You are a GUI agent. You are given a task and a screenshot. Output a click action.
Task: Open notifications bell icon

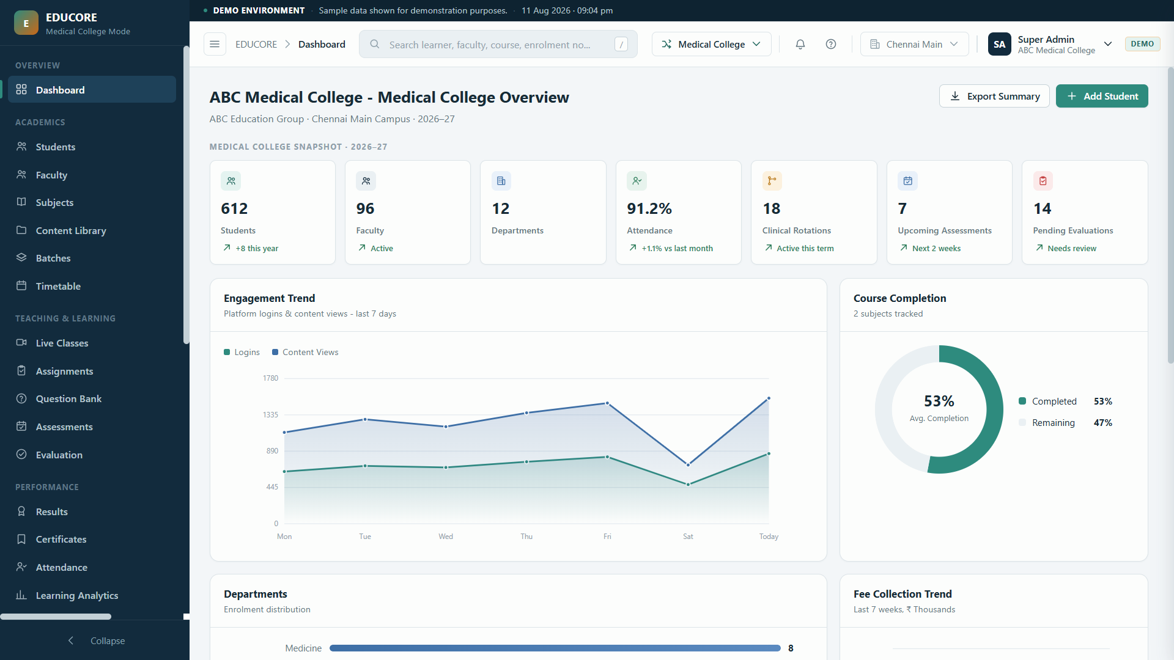point(800,44)
